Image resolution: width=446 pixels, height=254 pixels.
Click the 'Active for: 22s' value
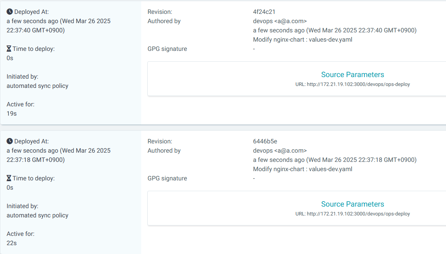[x=12, y=243]
